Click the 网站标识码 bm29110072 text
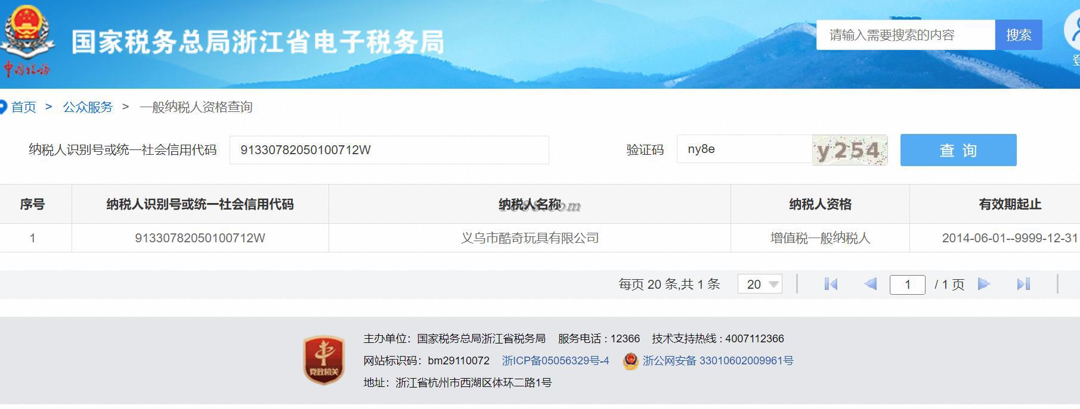 (426, 361)
